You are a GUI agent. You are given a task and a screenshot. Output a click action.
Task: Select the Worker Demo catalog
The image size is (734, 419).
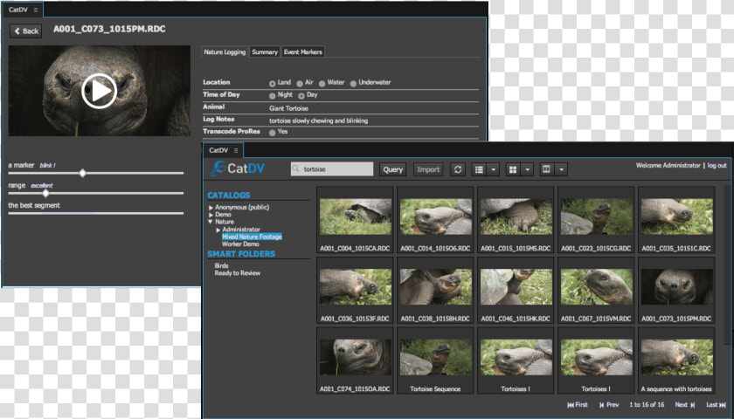(240, 244)
